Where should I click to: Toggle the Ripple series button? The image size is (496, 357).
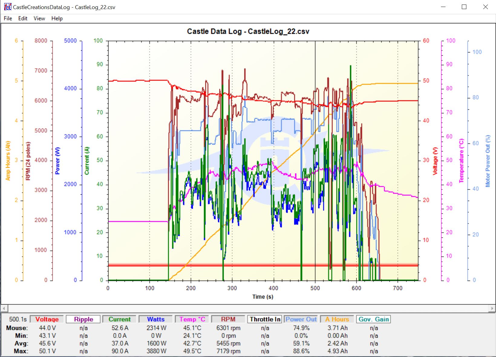tap(83, 319)
